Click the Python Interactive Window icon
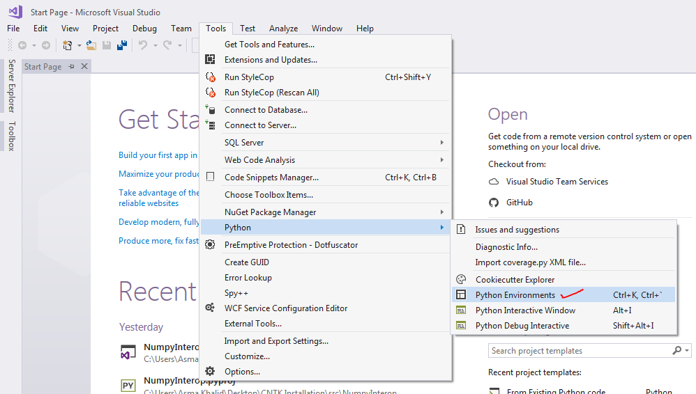The image size is (696, 394). [461, 310]
